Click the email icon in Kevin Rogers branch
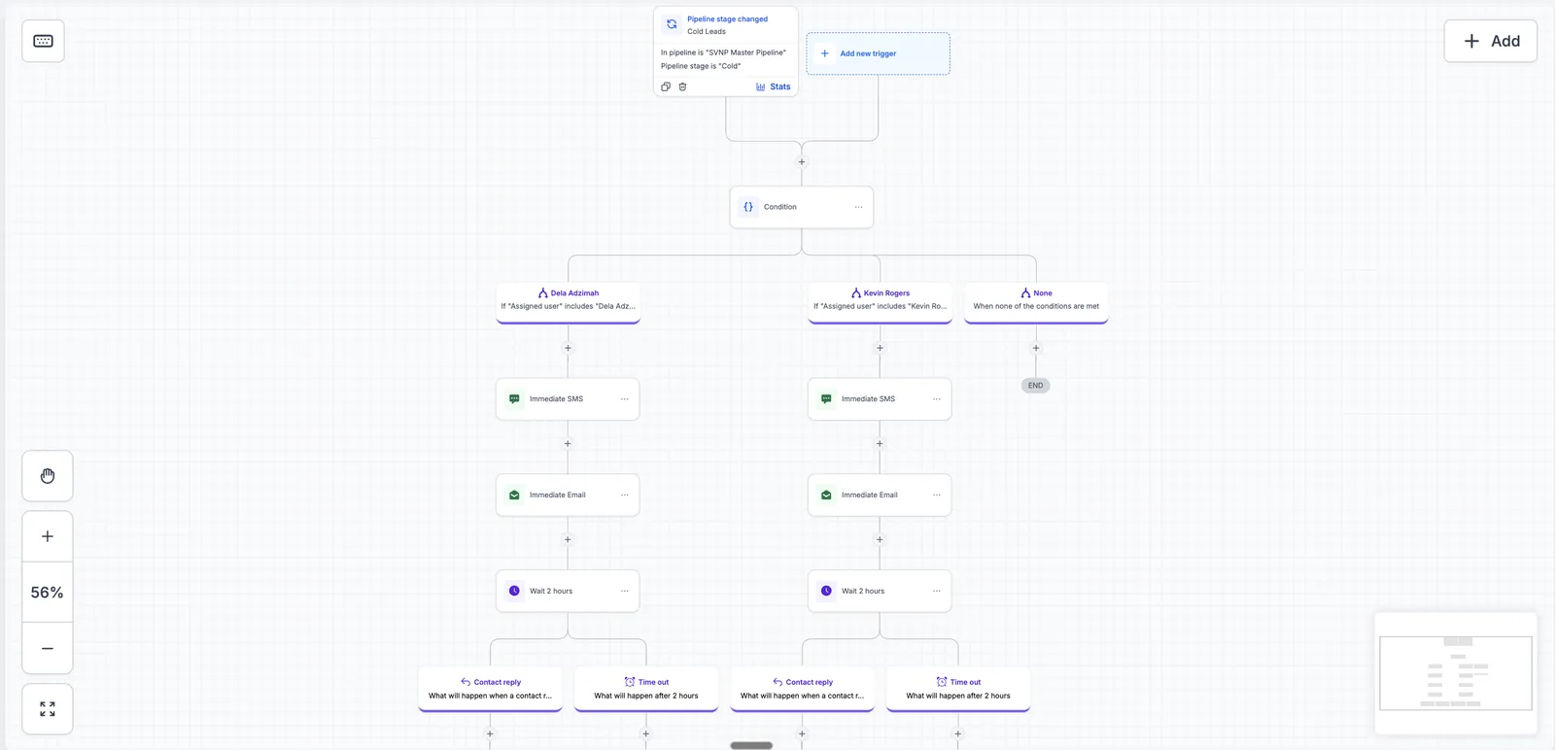The width and height of the screenshot is (1555, 750). [826, 495]
